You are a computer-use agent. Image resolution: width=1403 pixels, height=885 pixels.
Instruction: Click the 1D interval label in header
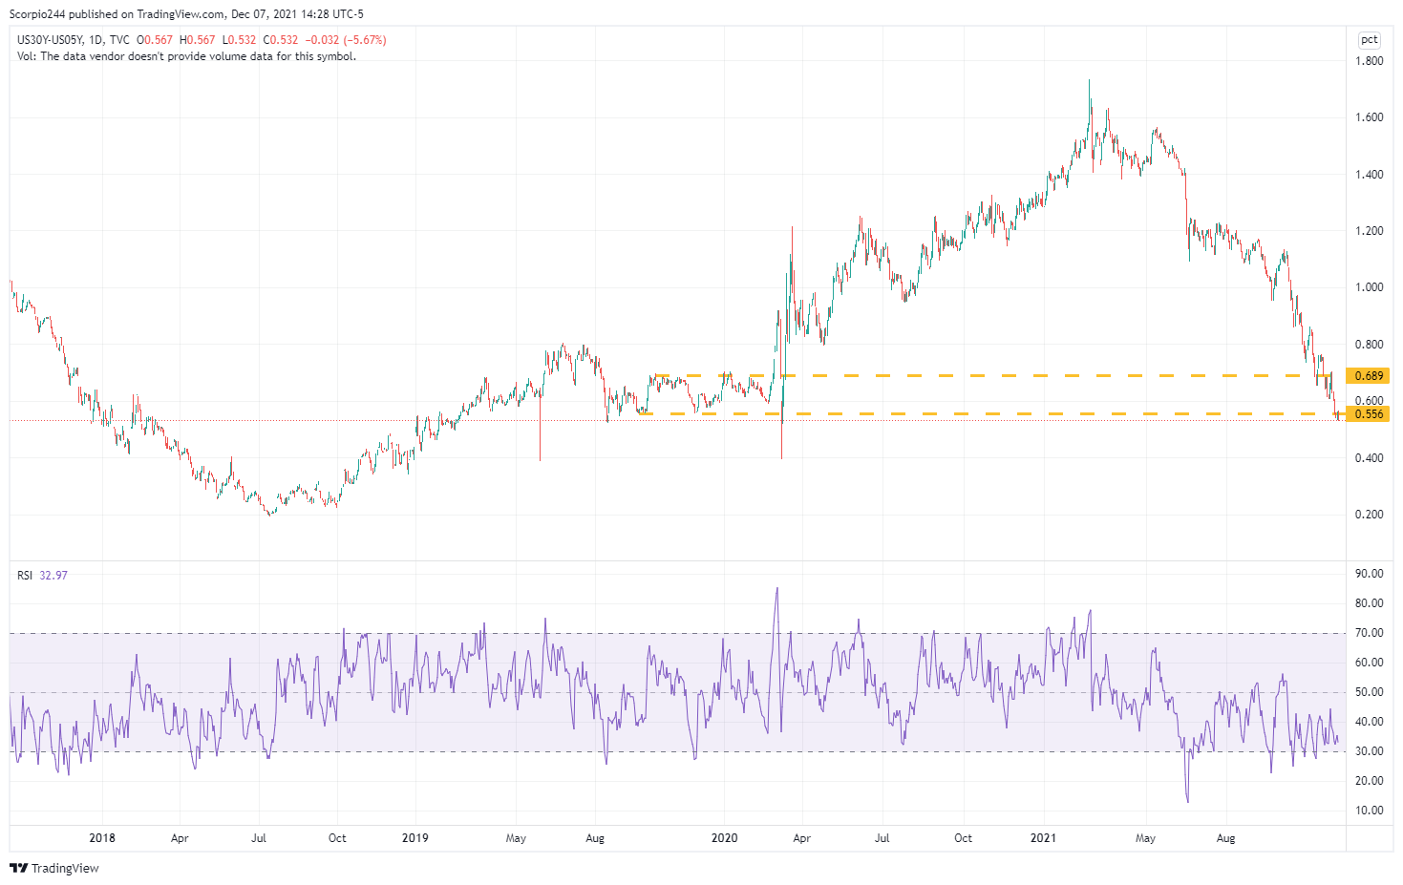coord(96,40)
